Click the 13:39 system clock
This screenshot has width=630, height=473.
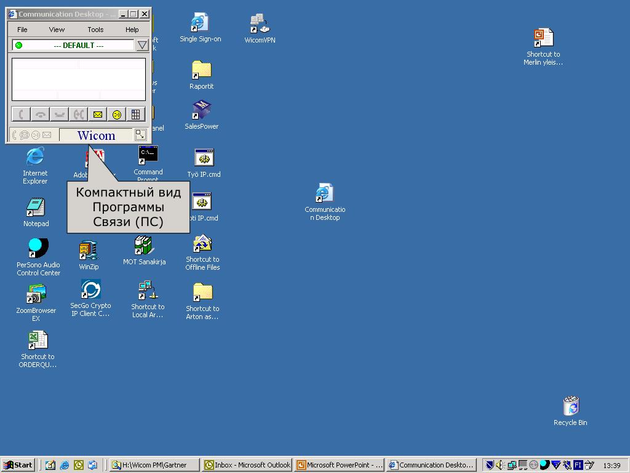click(612, 466)
